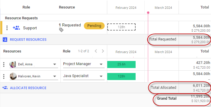Click the pink today timeline marker dot
The width and height of the screenshot is (211, 107).
148,13
